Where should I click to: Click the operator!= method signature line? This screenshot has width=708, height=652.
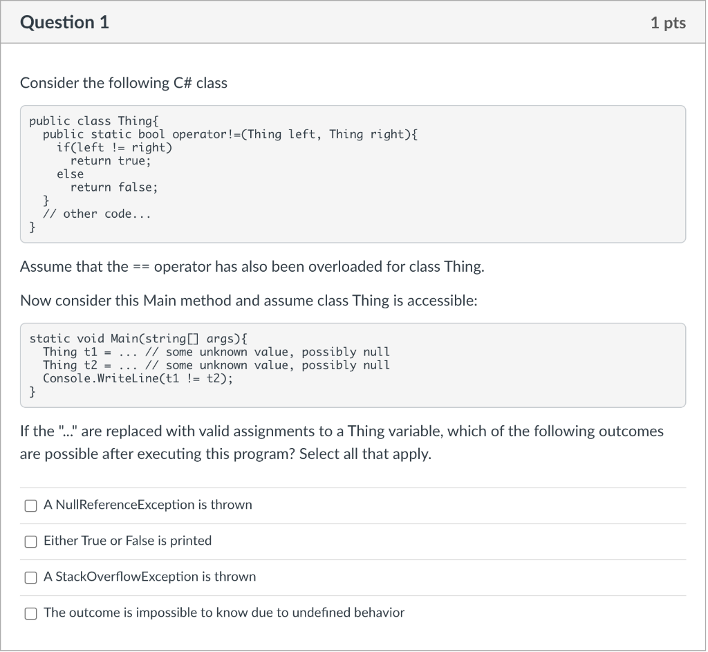(x=230, y=134)
